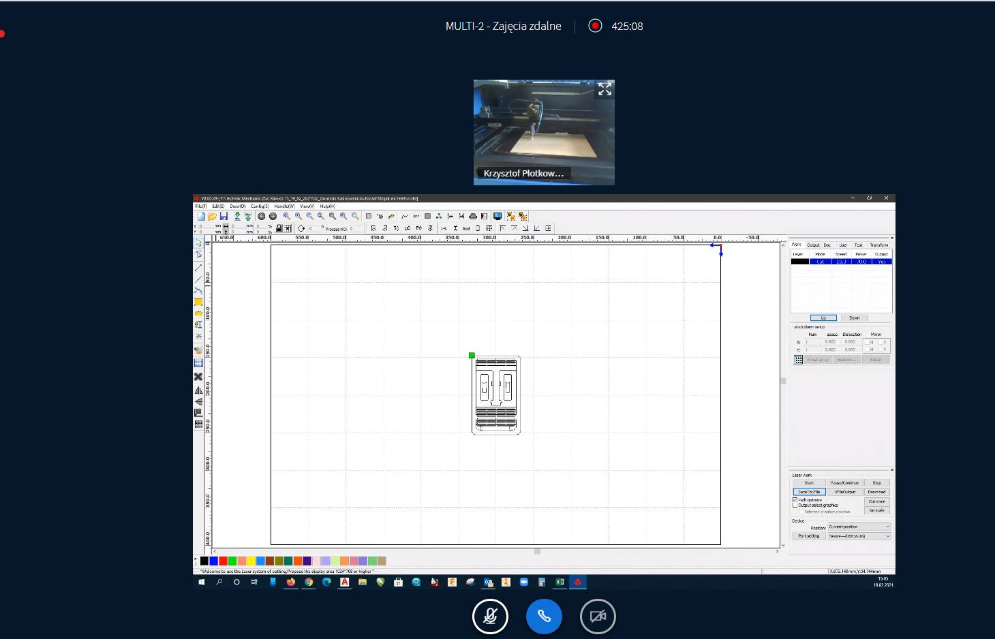
Task: Expand the webcam video to full screen
Action: click(x=604, y=89)
